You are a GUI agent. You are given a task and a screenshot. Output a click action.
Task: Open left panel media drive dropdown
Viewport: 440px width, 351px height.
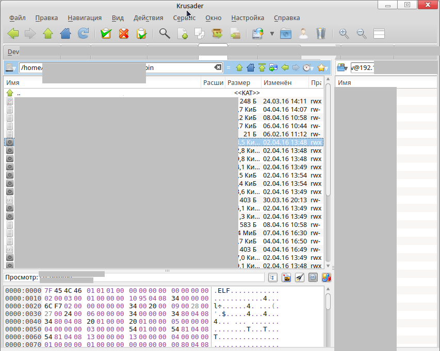(11, 67)
